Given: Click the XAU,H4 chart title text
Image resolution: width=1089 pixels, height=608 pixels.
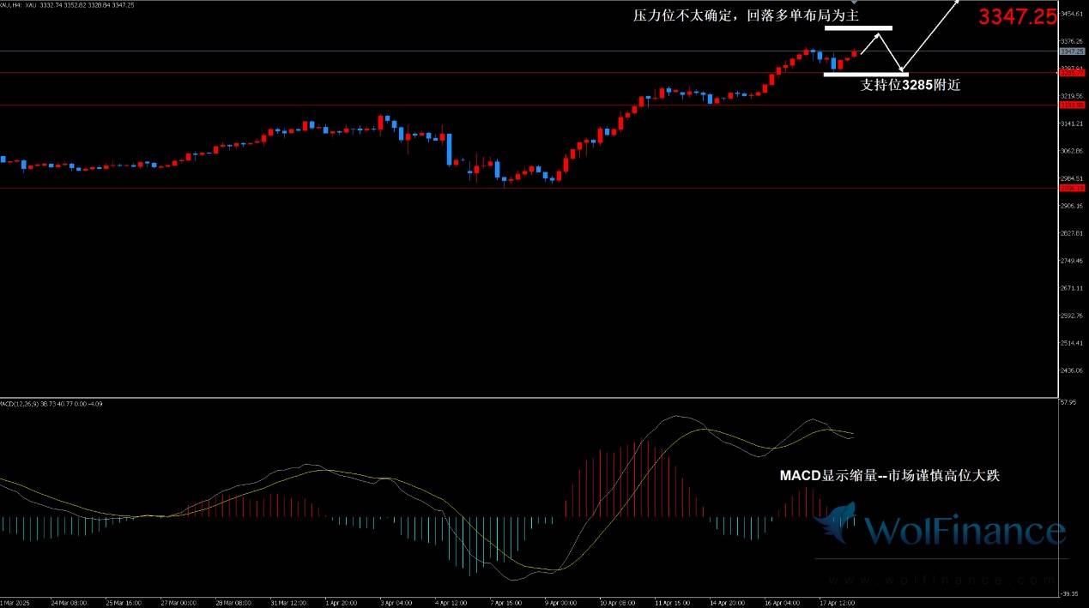Looking at the screenshot, I should pyautogui.click(x=12, y=5).
